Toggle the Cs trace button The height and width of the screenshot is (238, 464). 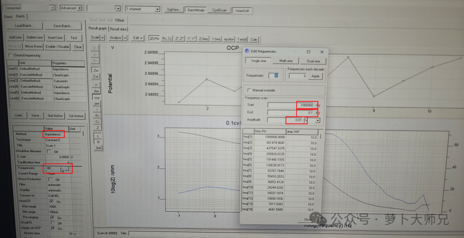(x=97, y=122)
